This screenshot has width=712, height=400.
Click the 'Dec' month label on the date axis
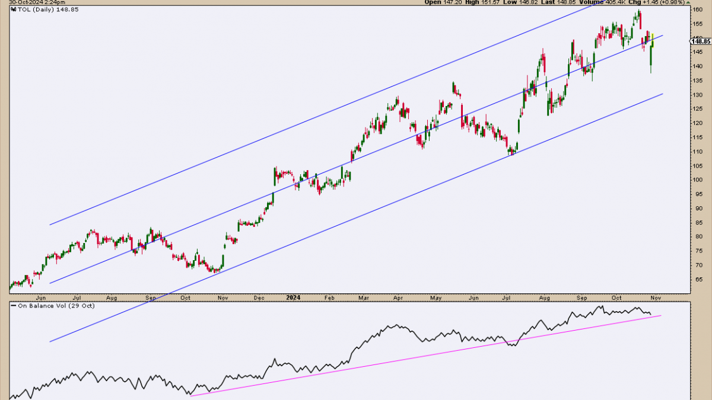coord(258,297)
